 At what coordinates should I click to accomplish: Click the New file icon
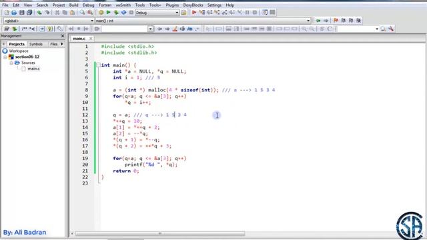click(x=7, y=13)
